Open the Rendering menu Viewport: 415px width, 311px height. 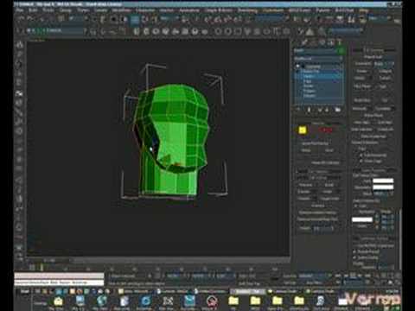(247, 10)
